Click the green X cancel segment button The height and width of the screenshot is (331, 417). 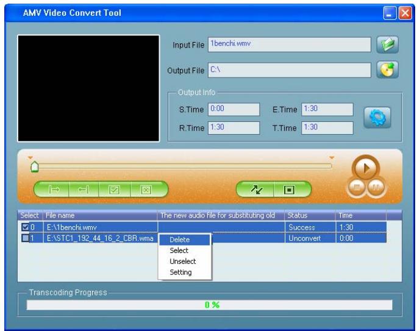[x=146, y=190]
